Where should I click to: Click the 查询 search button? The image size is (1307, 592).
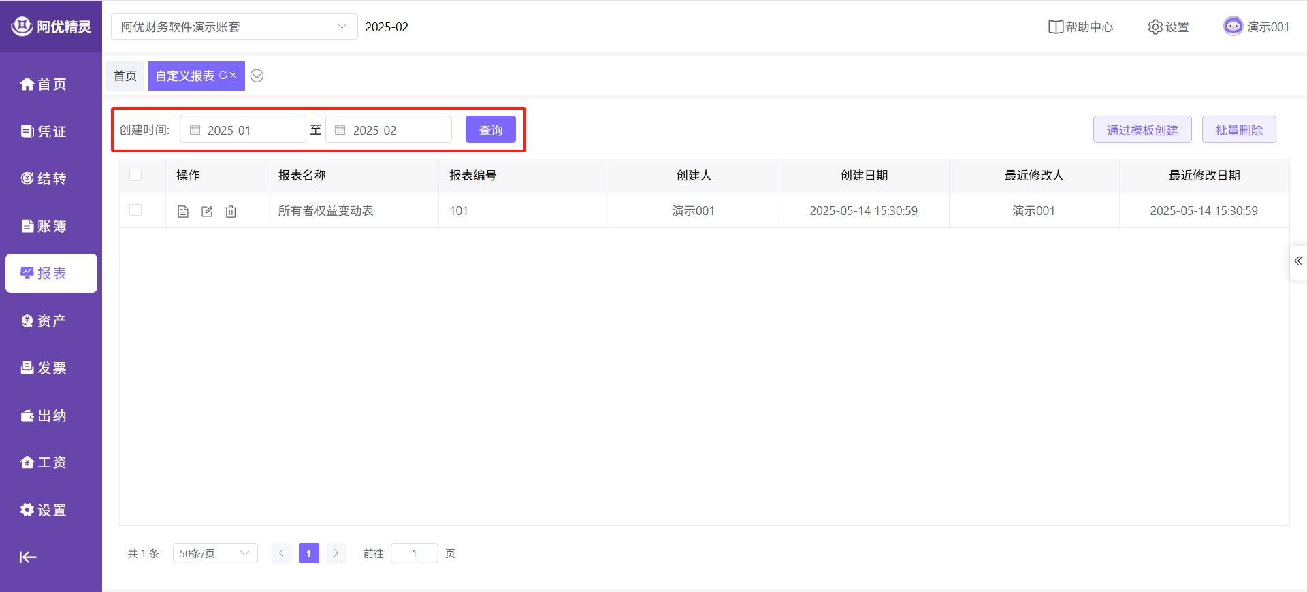490,130
